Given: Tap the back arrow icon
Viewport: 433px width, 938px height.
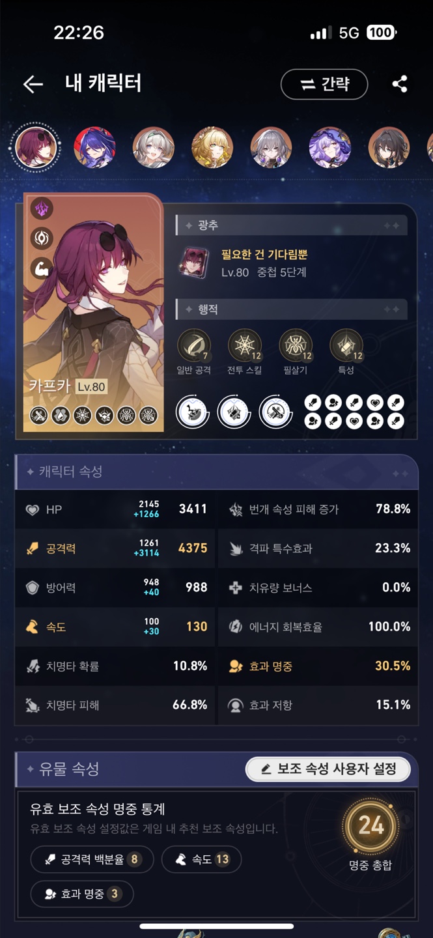Looking at the screenshot, I should [x=33, y=84].
